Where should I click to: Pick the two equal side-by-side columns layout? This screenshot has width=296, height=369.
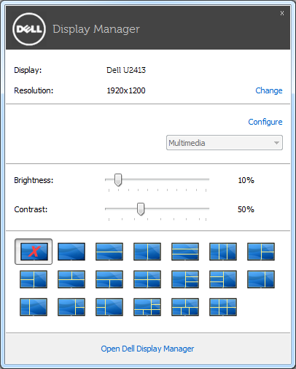[x=147, y=252]
